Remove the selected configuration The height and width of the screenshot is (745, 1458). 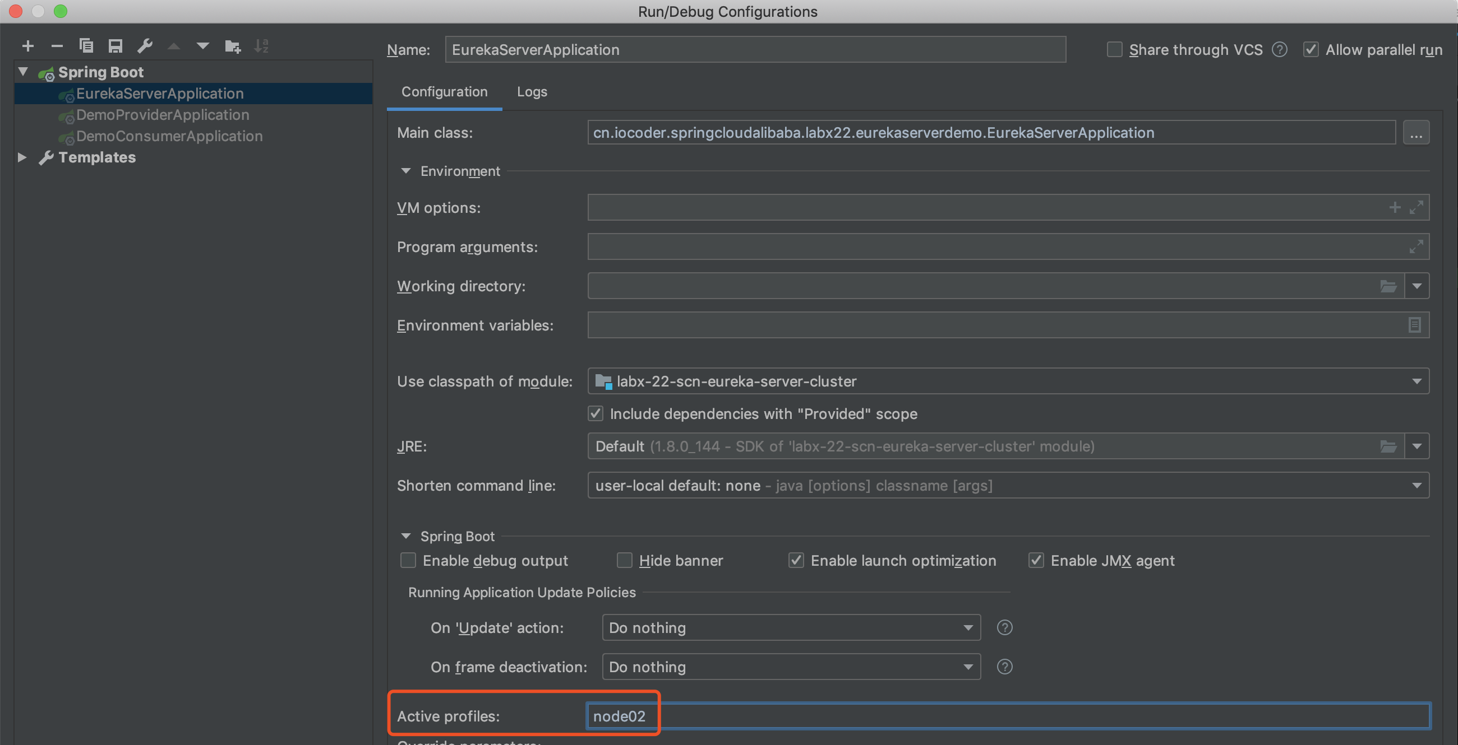point(57,46)
